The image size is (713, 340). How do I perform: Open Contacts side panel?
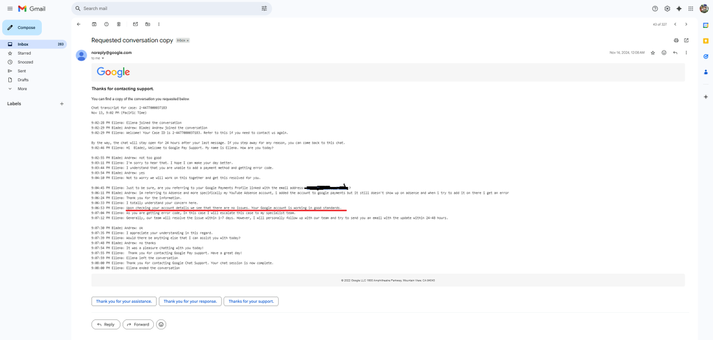705,72
